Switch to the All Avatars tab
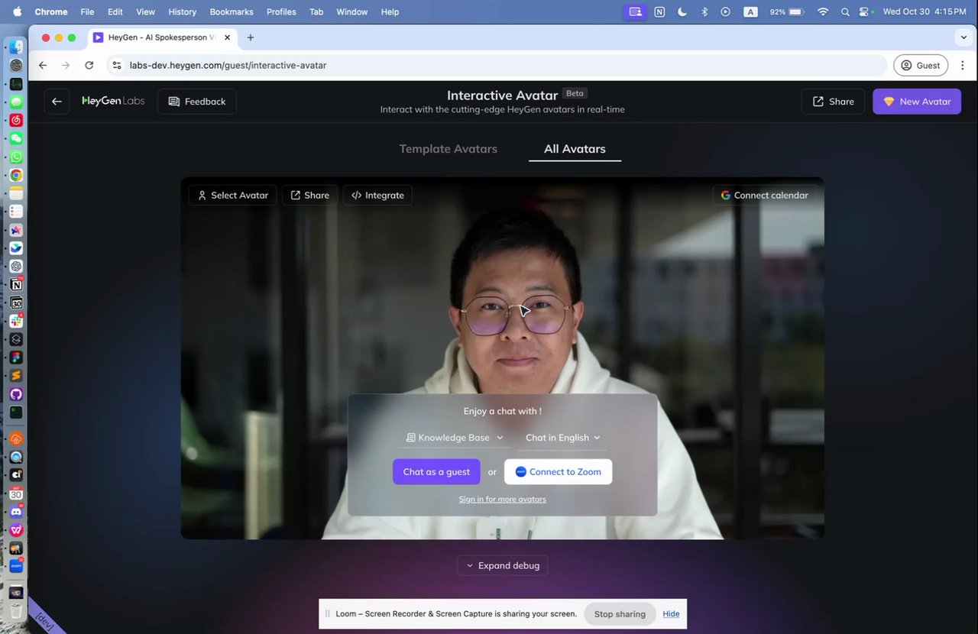The width and height of the screenshot is (978, 634). tap(575, 149)
